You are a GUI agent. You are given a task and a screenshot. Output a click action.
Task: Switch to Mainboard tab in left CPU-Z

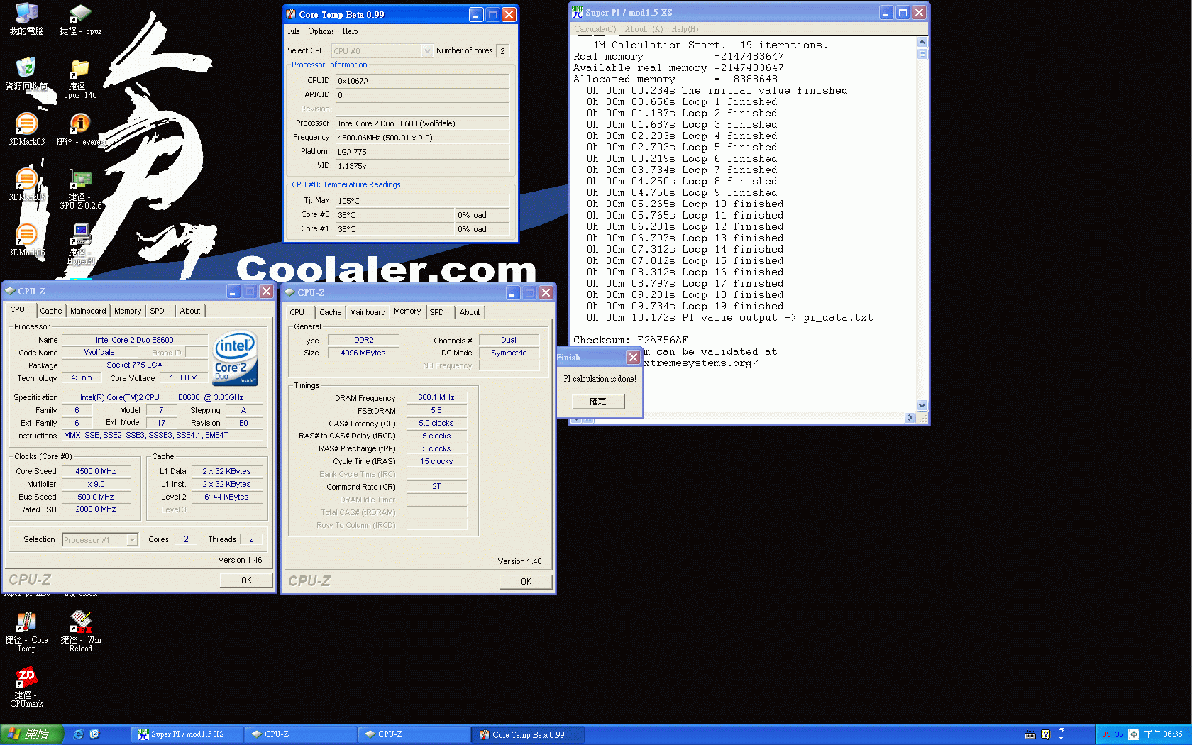click(88, 311)
